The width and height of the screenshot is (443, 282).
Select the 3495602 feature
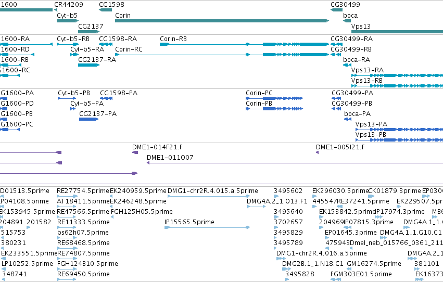point(276,196)
